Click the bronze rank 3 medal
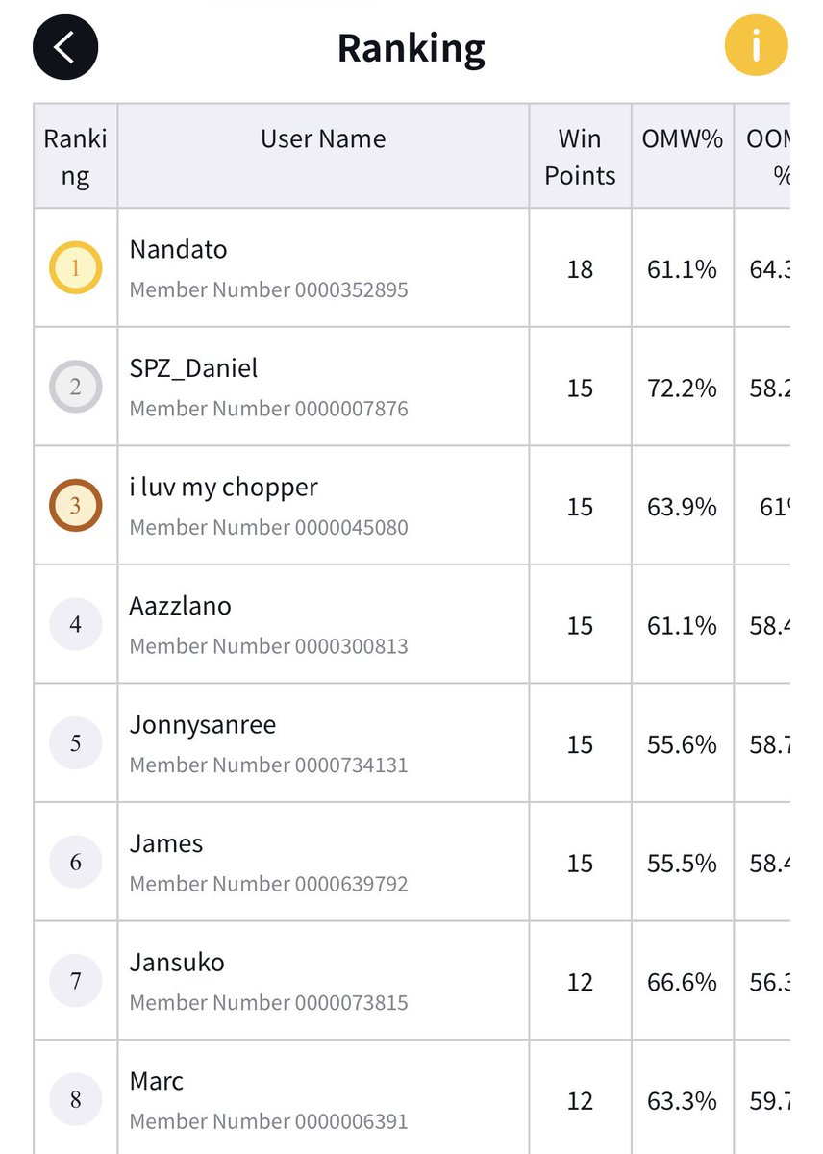The width and height of the screenshot is (823, 1154). point(75,505)
